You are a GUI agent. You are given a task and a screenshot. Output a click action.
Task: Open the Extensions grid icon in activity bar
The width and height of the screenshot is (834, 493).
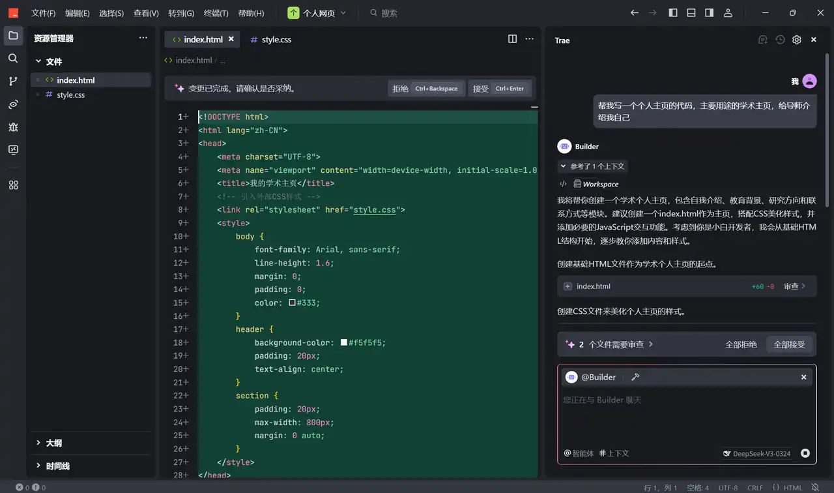click(13, 185)
